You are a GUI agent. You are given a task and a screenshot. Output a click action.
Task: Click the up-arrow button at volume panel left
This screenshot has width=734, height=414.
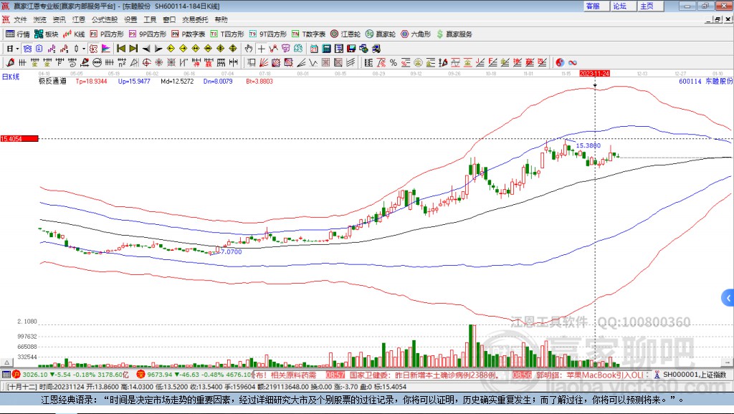click(x=6, y=362)
